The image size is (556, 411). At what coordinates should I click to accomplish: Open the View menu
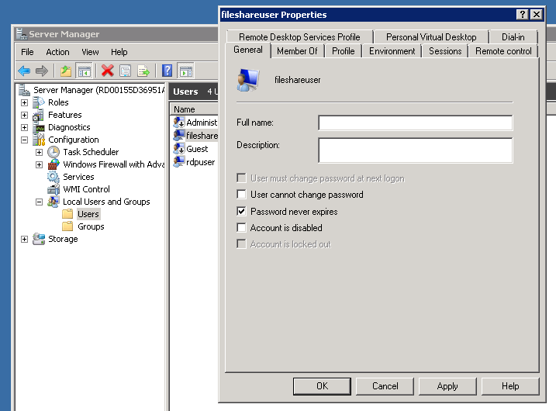point(90,52)
